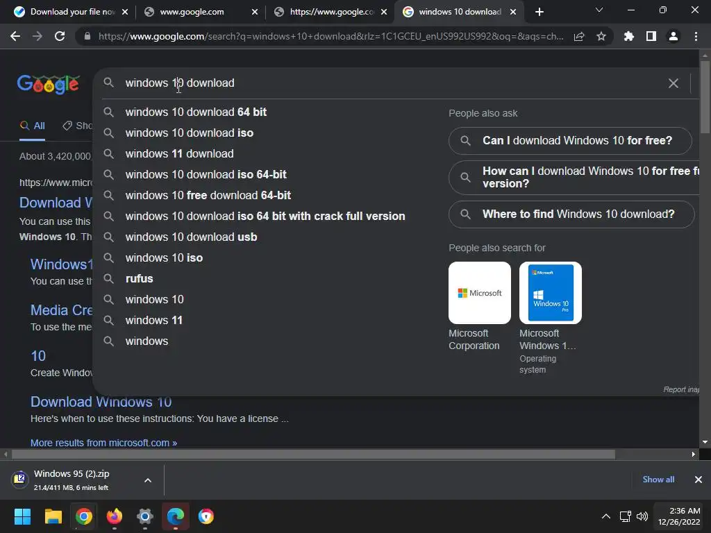
Task: Click 'Where to find Windows 10 download?'
Action: (x=571, y=214)
